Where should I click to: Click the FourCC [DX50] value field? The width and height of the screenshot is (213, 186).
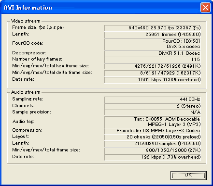click(x=153, y=44)
